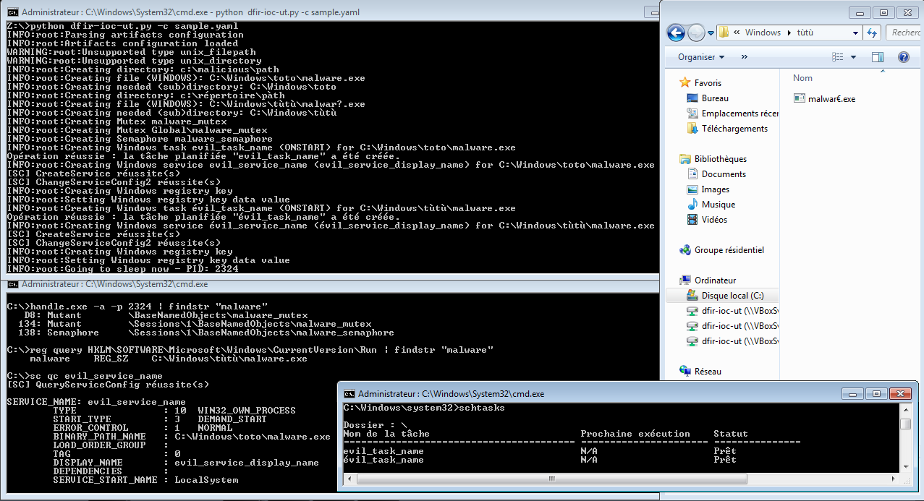Click the change view icon
This screenshot has height=501, width=924.
[837, 57]
